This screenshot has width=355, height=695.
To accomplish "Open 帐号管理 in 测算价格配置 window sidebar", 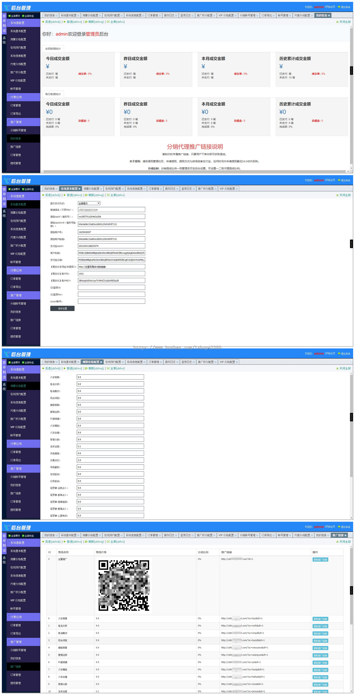I will [16, 435].
